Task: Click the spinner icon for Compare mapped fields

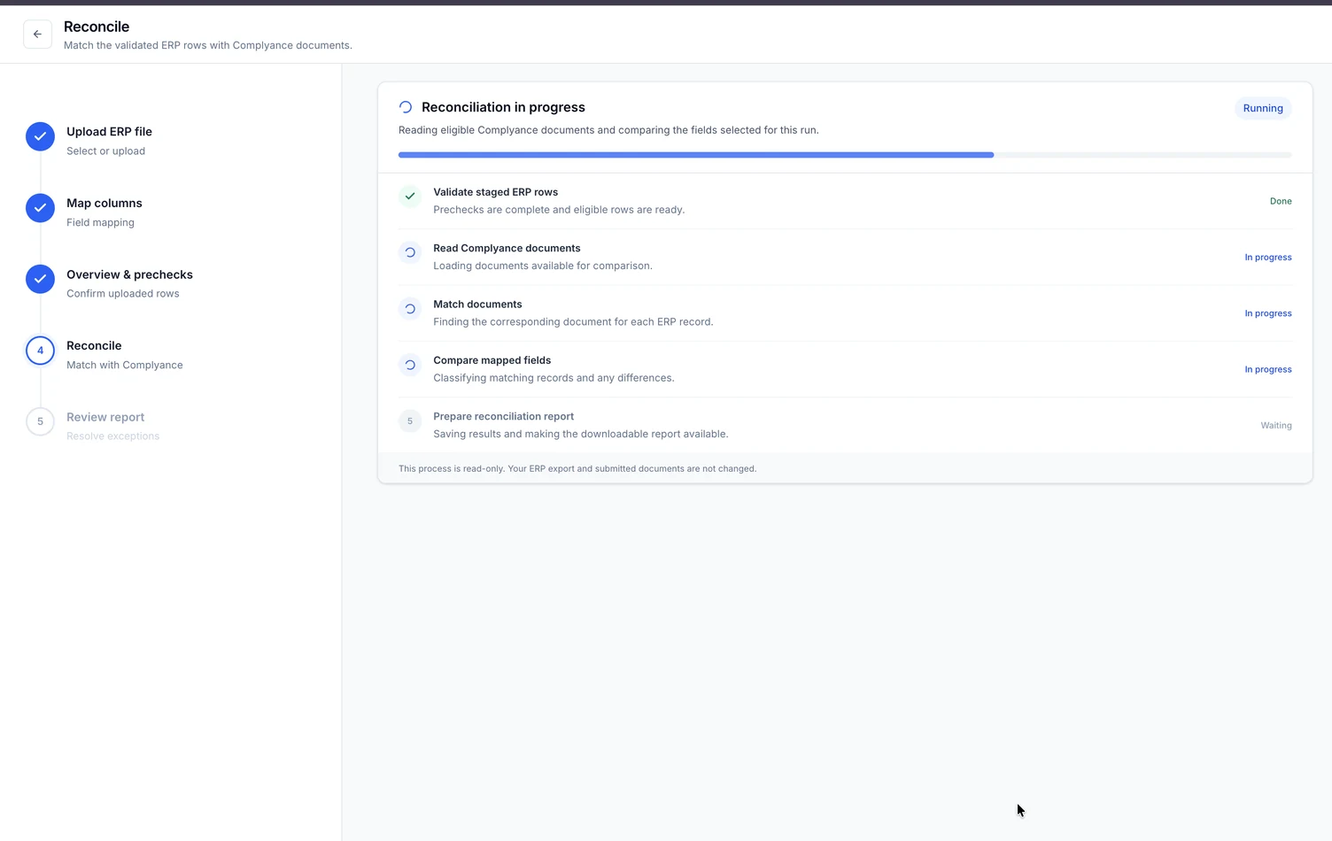Action: pos(410,365)
